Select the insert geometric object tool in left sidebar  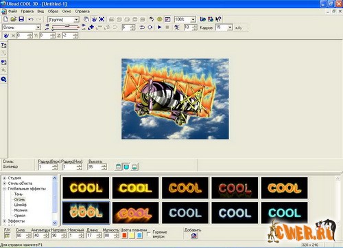pyautogui.click(x=3, y=63)
